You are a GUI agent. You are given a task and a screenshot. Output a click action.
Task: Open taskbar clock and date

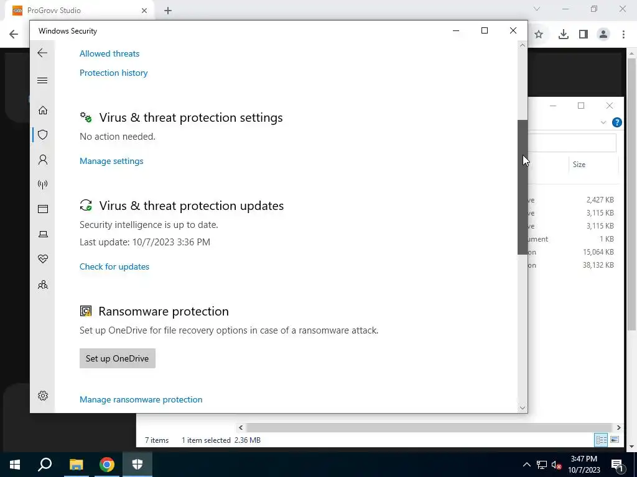coord(584,465)
